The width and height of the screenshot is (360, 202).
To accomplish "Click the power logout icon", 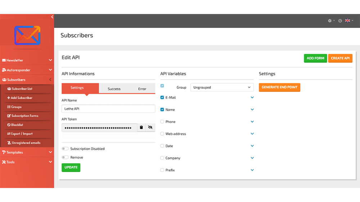I will 340,20.
